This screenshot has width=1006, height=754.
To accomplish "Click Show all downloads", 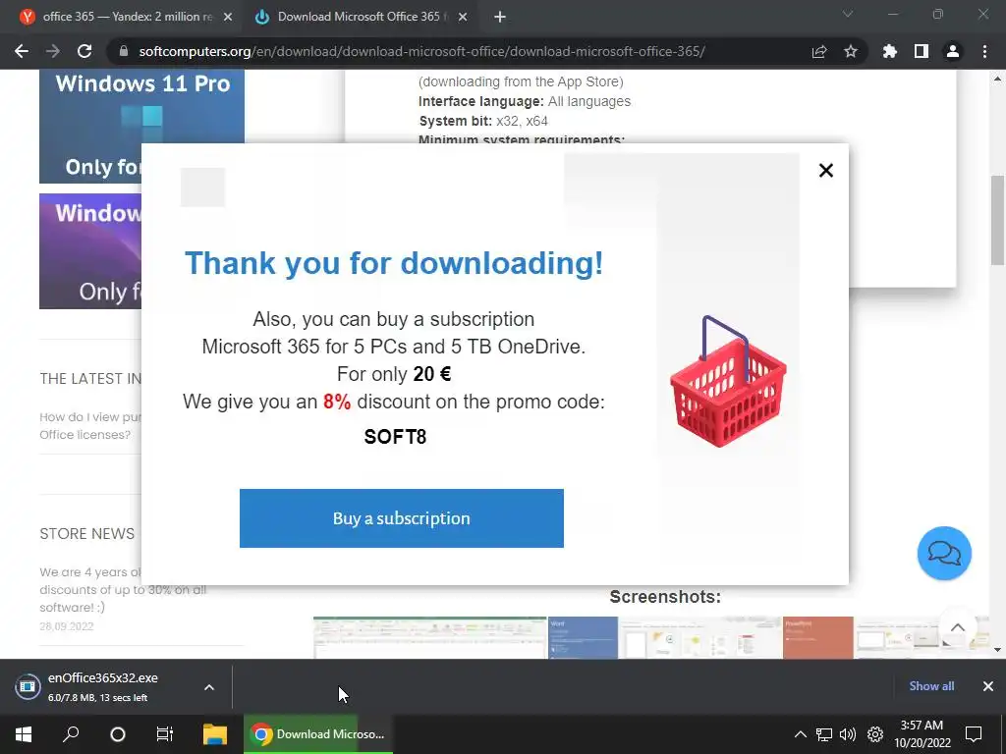I will tap(931, 686).
